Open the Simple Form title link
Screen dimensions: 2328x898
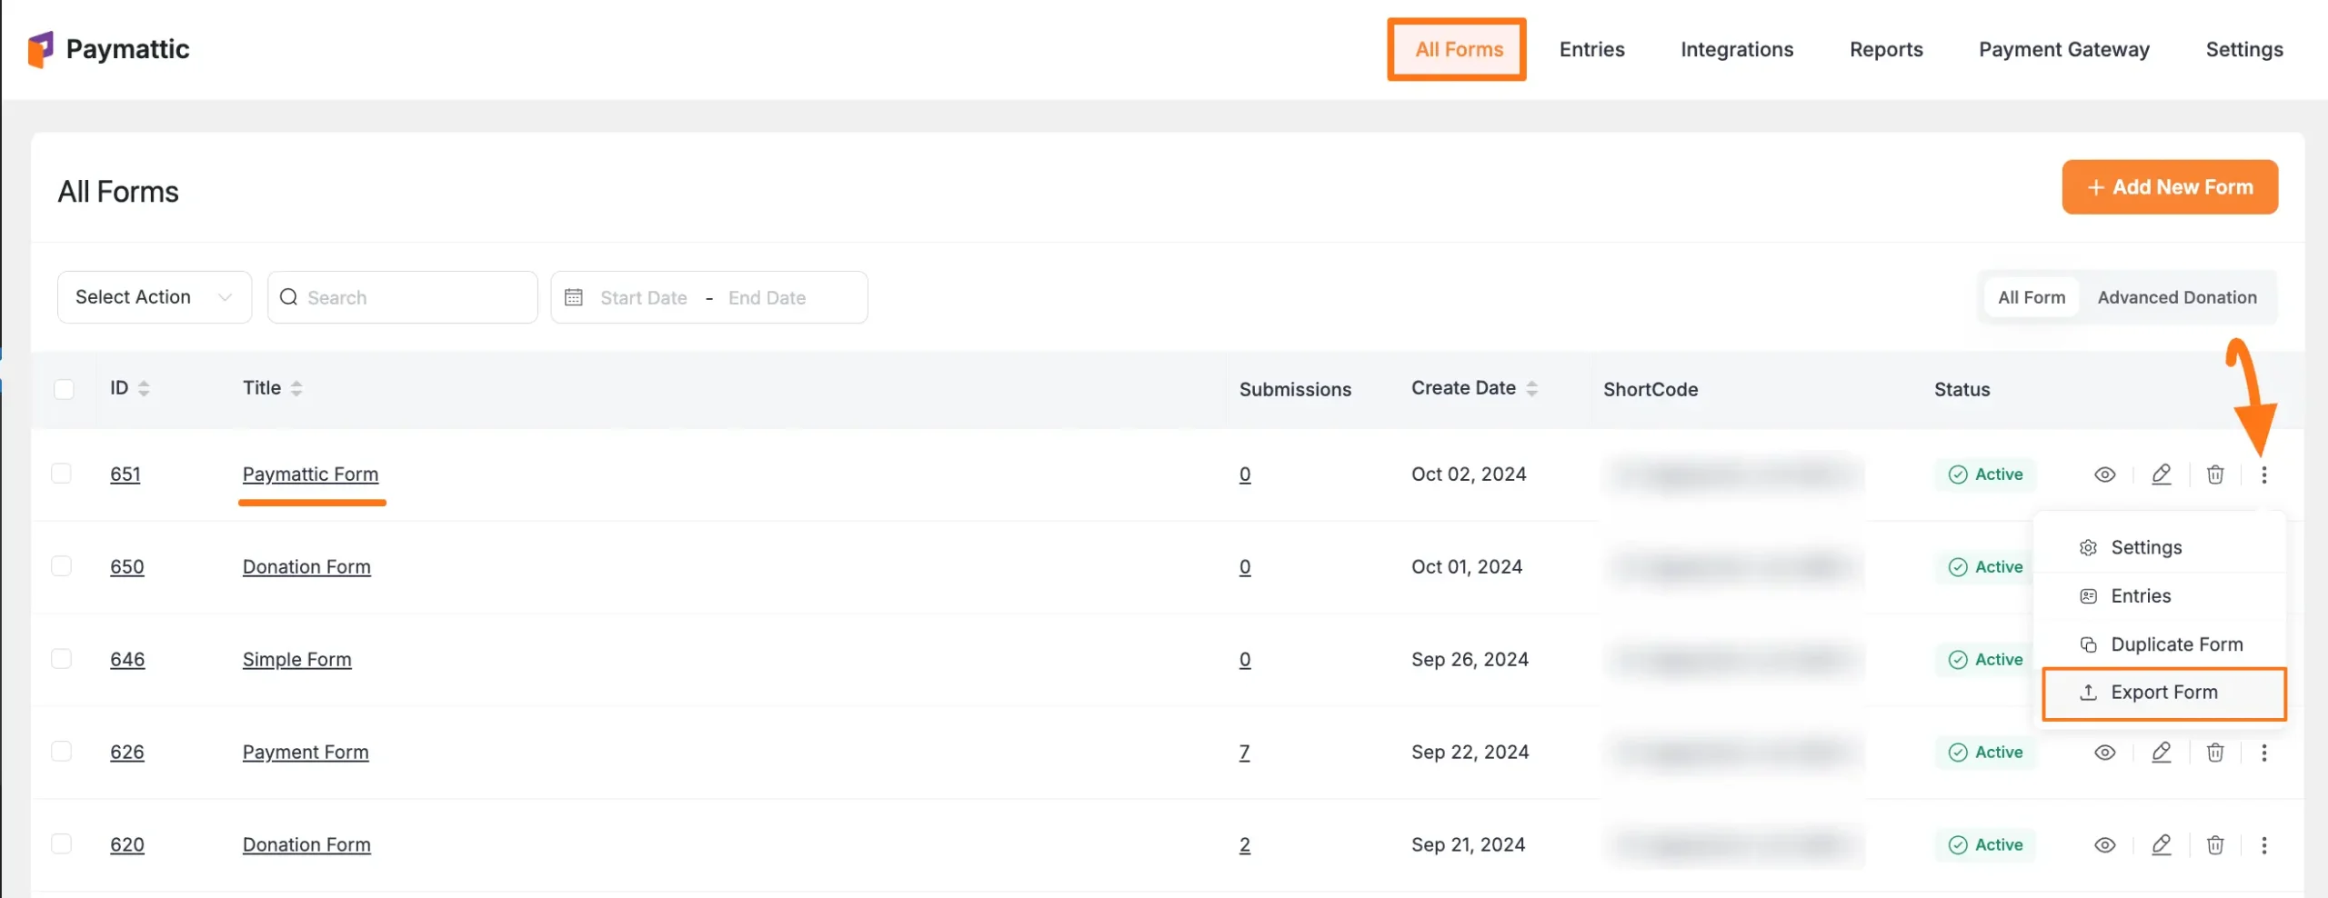coord(296,660)
